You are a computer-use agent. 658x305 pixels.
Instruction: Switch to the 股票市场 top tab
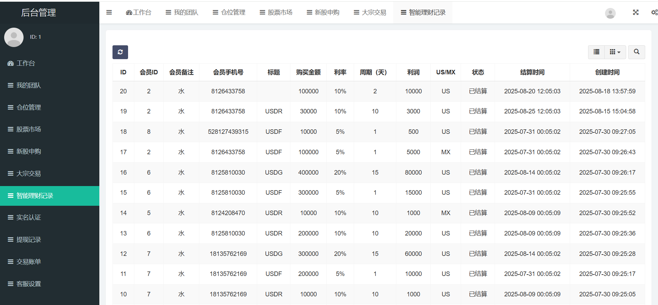coord(276,12)
